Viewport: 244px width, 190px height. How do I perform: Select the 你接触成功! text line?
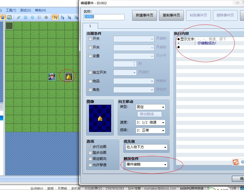click(x=207, y=43)
